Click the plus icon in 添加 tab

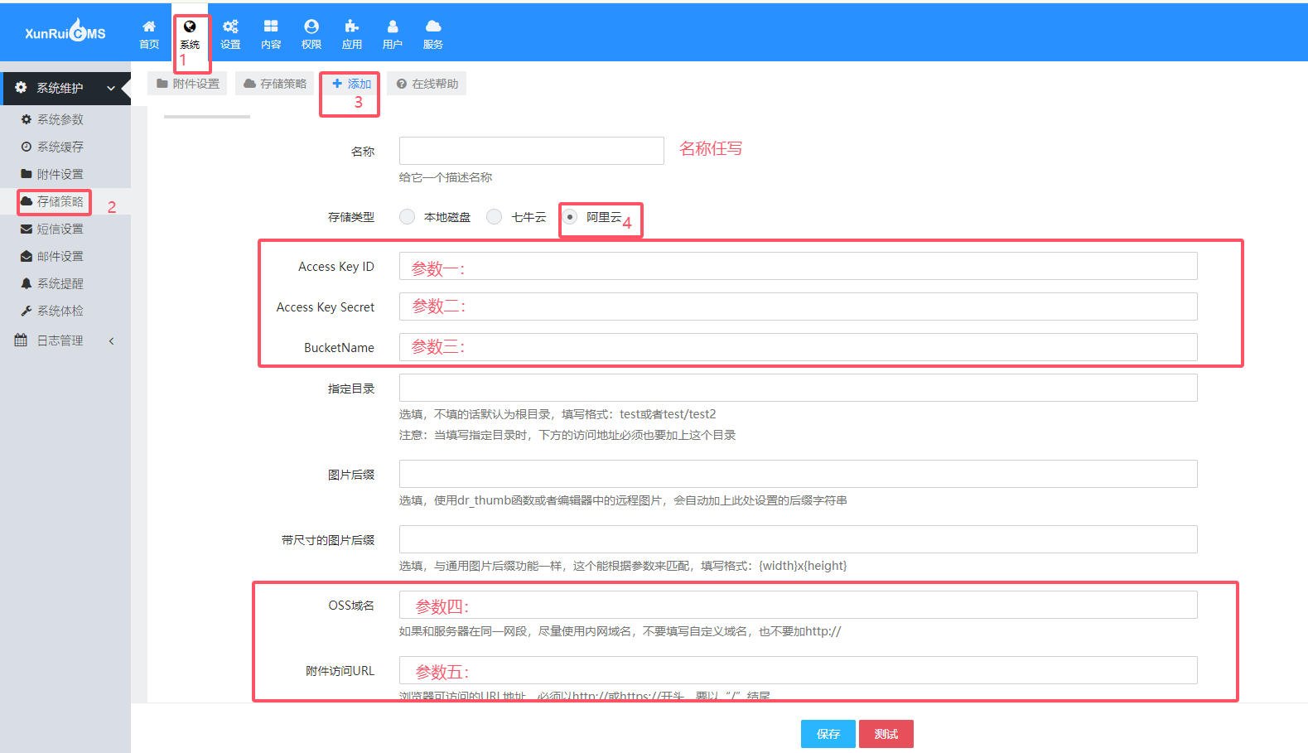pyautogui.click(x=337, y=84)
